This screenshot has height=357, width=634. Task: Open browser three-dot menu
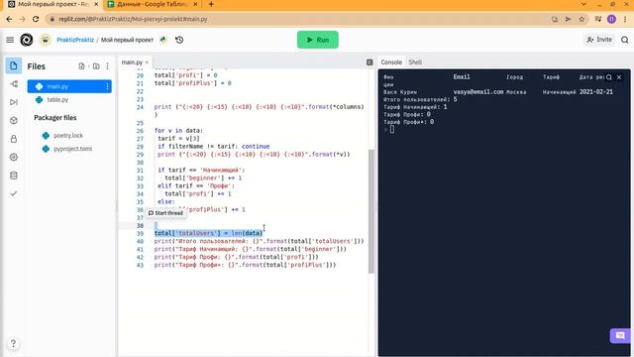click(x=625, y=19)
